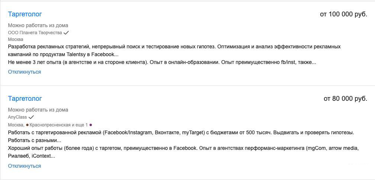375x180 pixels.
Task: Click purple metro dot after 'и еще 1'
Action: click(x=91, y=125)
